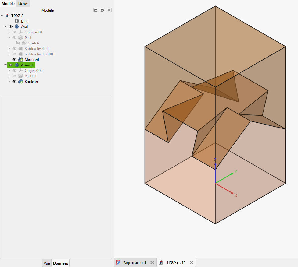Image resolution: width=298 pixels, height=267 pixels.
Task: Click the Mirrored feature icon
Action: pyautogui.click(x=20, y=60)
